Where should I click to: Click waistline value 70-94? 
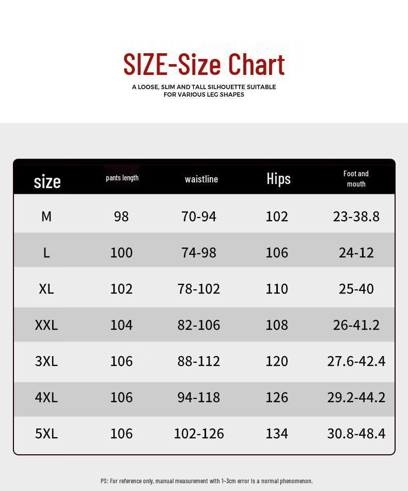coord(199,216)
